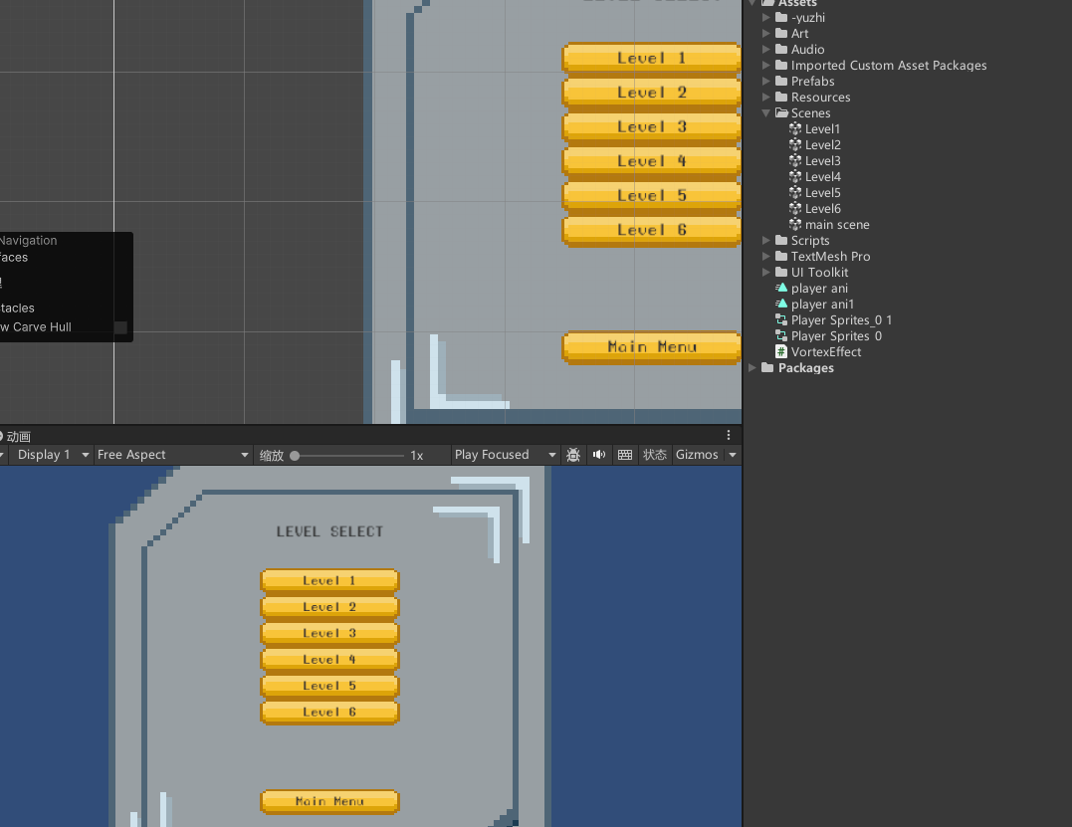The height and width of the screenshot is (827, 1072).
Task: Expand the Art folder arrow
Action: coord(766,33)
